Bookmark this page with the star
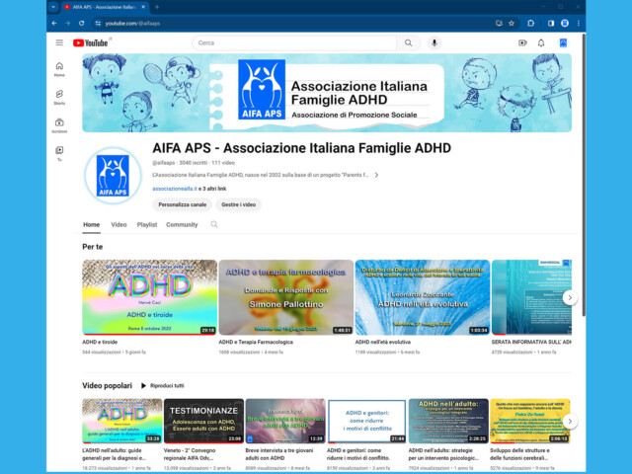Screen dimensions: 632x474 [512, 24]
